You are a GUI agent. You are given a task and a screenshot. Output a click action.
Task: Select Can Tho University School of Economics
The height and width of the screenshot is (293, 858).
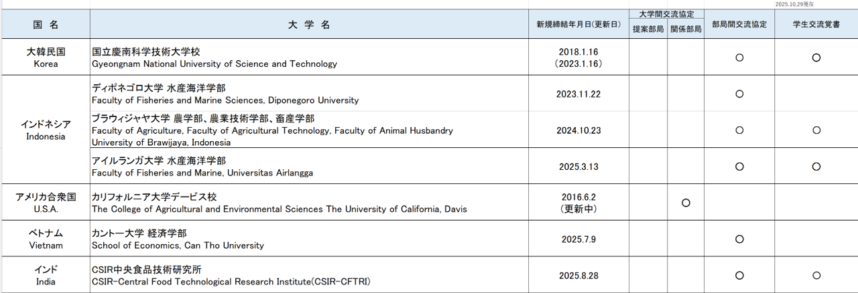178,239
